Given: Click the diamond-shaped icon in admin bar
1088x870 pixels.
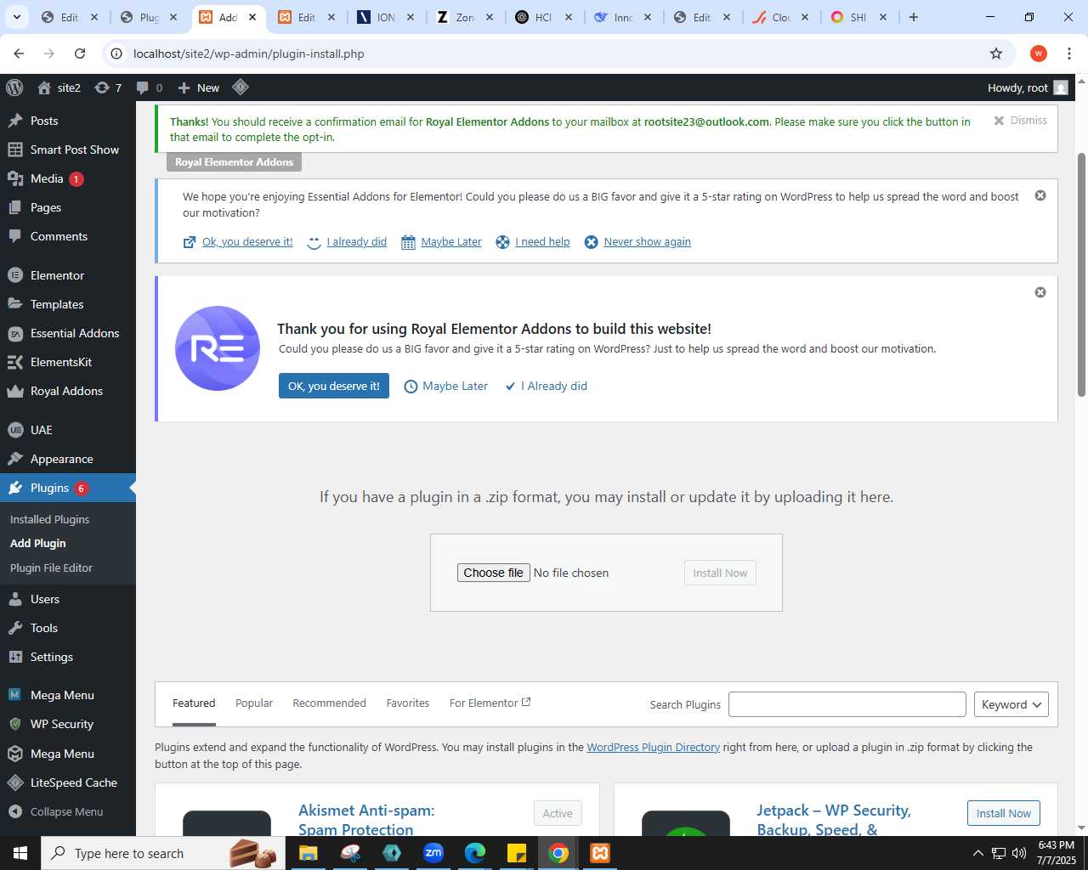Looking at the screenshot, I should pyautogui.click(x=241, y=87).
